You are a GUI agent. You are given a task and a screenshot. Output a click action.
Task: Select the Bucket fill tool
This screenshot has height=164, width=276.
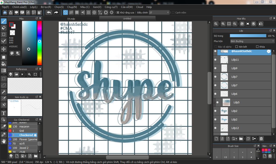pos(4,64)
